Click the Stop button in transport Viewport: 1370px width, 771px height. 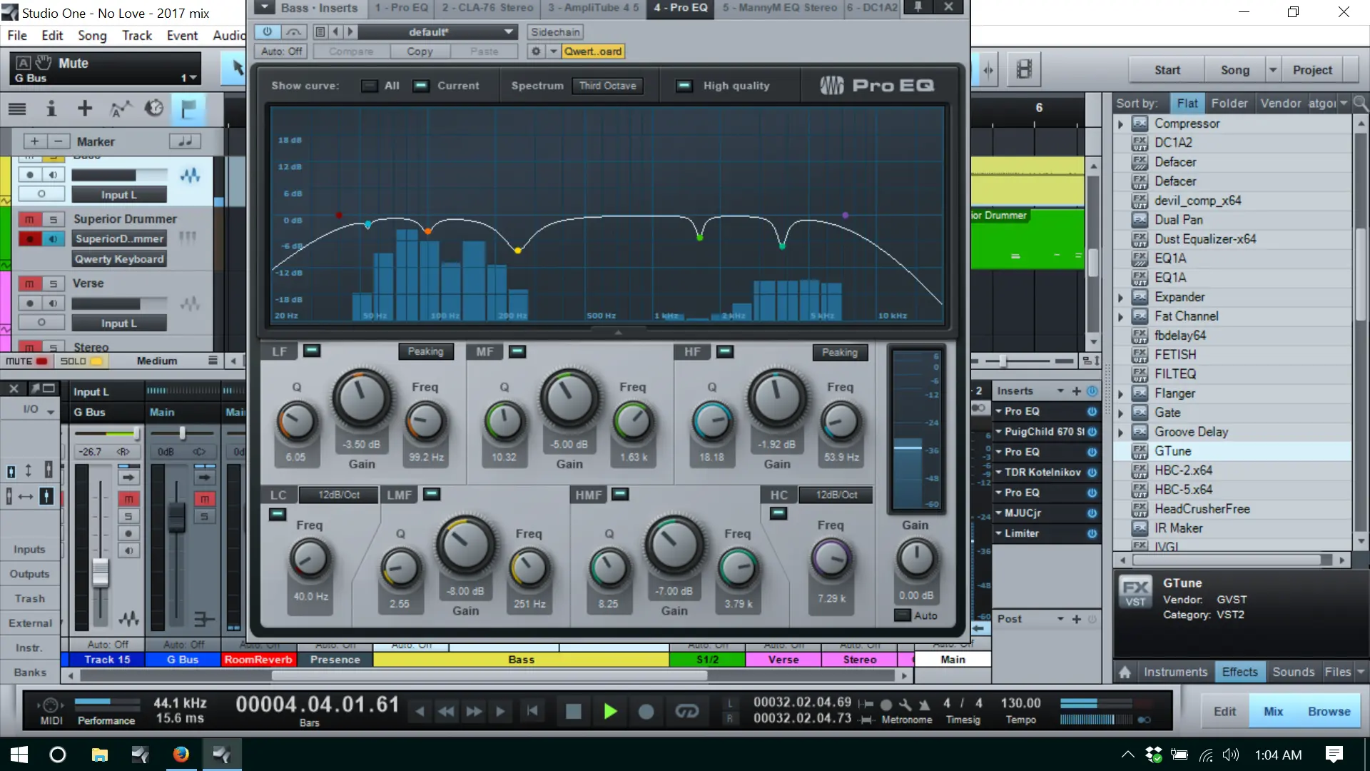click(573, 711)
